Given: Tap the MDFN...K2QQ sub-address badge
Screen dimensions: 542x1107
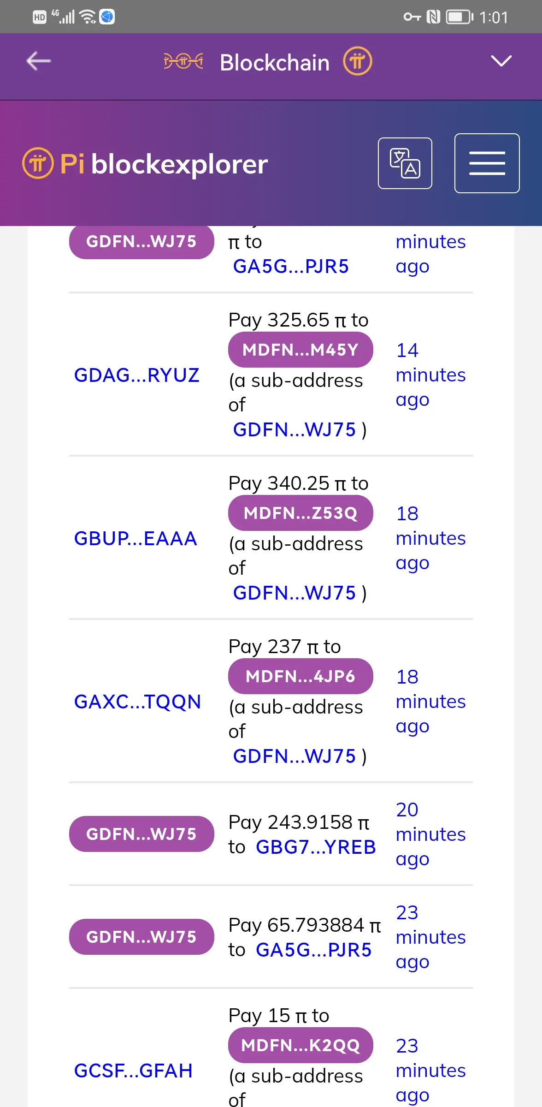Looking at the screenshot, I should pos(300,1045).
